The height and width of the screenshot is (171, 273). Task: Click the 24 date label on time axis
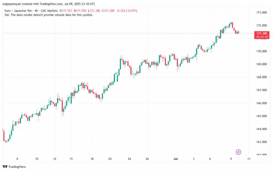[129, 159]
